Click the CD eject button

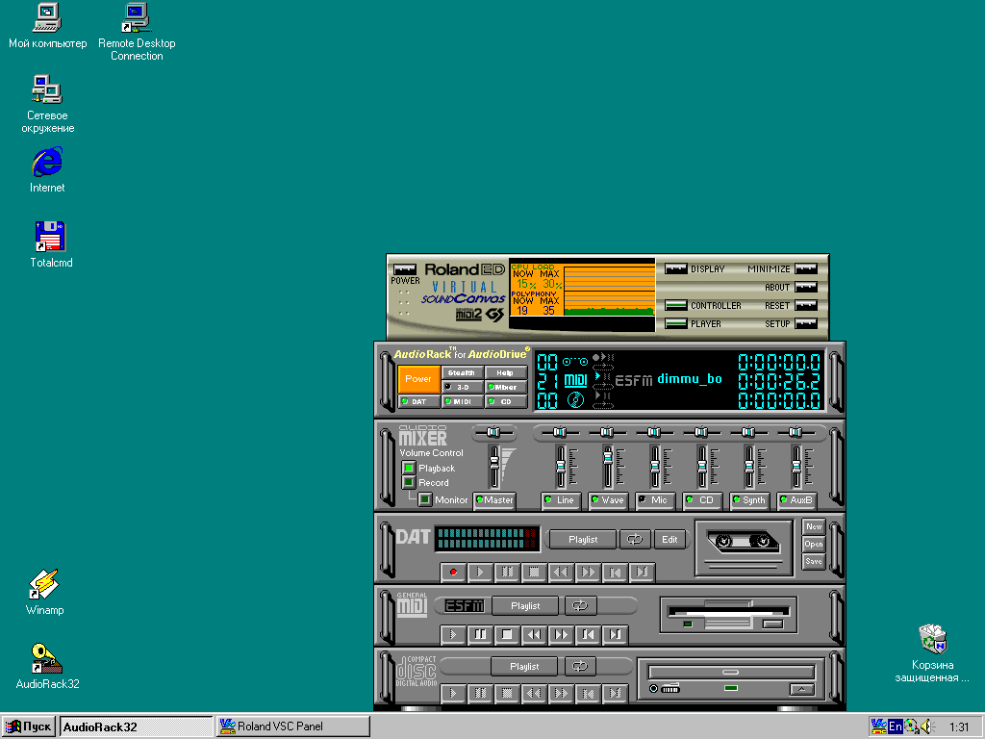tap(800, 689)
